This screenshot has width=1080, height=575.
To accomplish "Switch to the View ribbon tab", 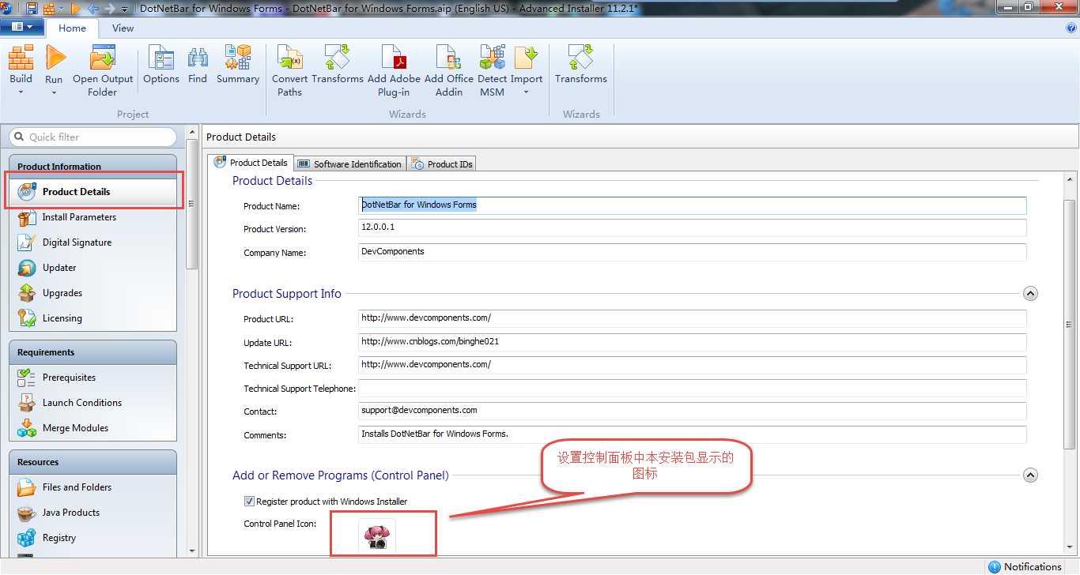I will (x=123, y=28).
